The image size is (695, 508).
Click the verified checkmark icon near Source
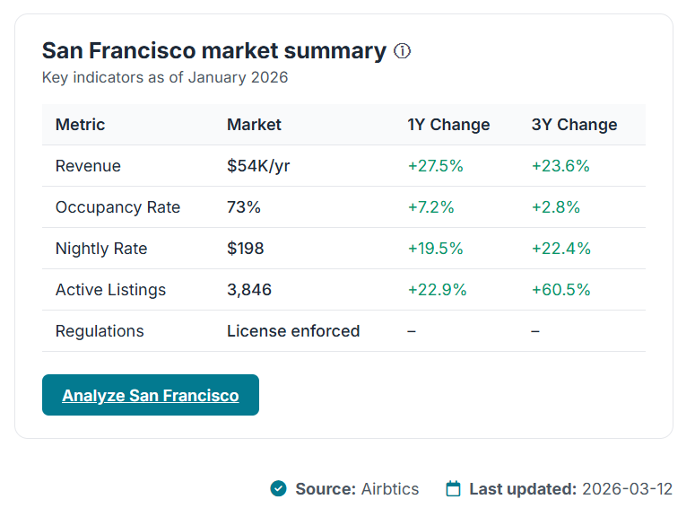coord(278,489)
